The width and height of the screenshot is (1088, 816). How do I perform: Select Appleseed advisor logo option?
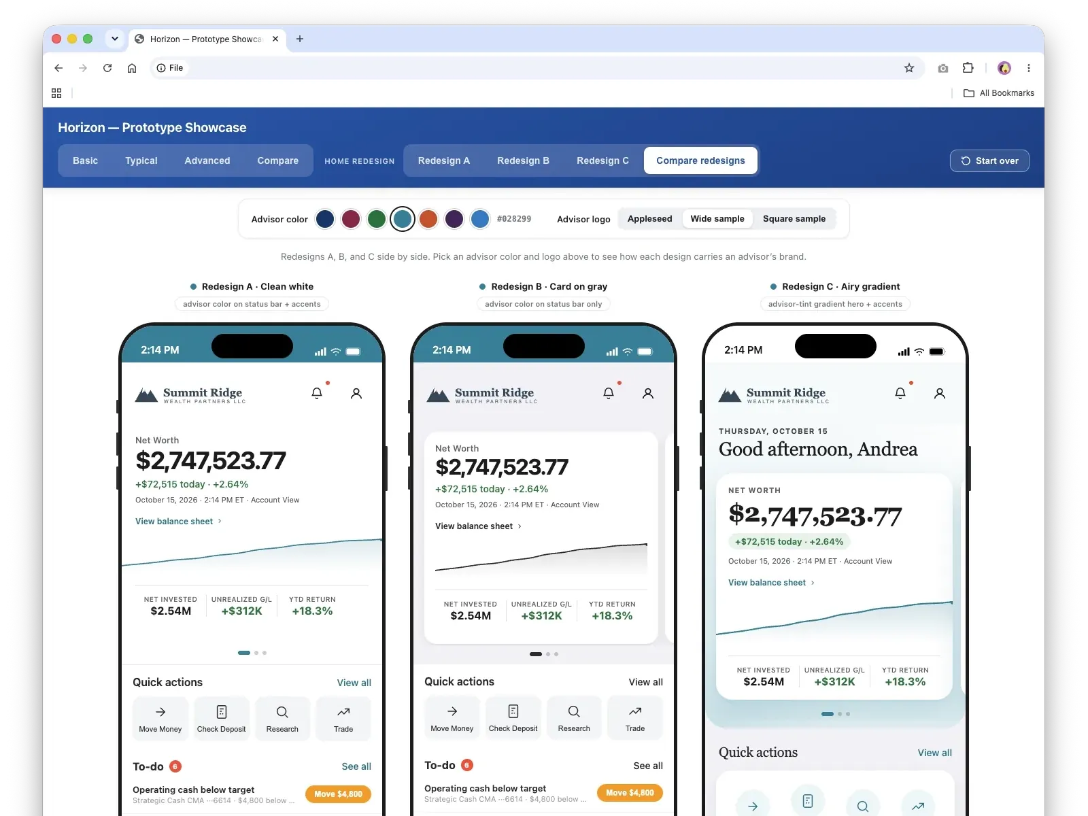tap(649, 219)
